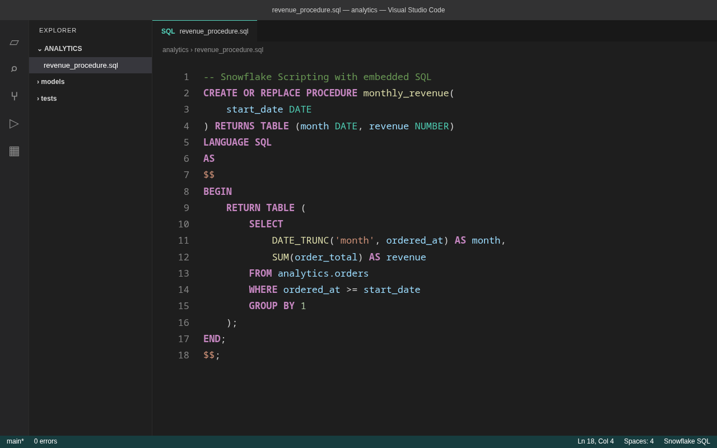Click the 'start_date DATE' parameter on line 3
717x448 pixels.
pyautogui.click(x=269, y=109)
